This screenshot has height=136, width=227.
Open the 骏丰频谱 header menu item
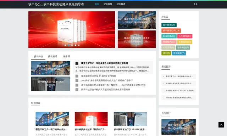(121, 4)
